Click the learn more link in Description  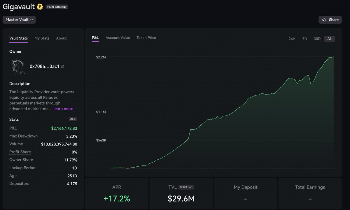(63, 109)
